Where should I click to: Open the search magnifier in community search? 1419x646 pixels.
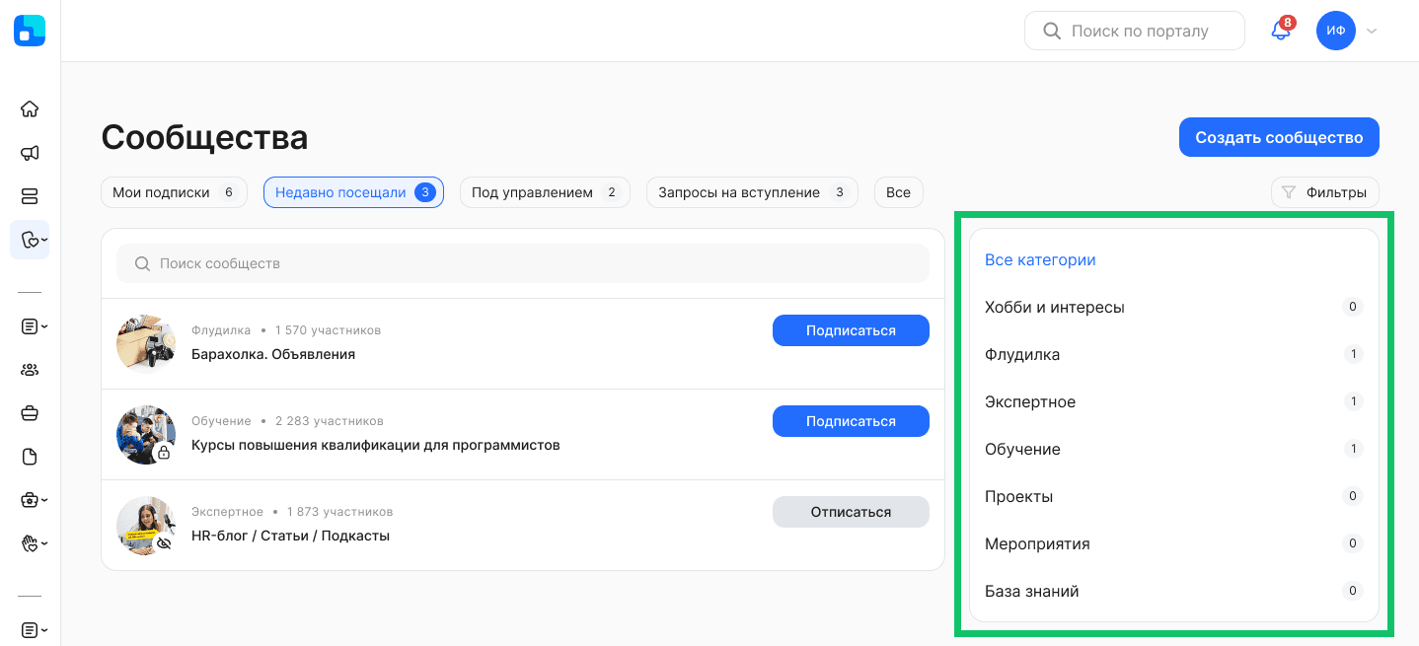pyautogui.click(x=143, y=263)
